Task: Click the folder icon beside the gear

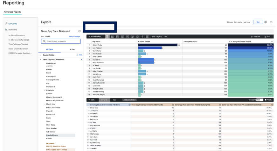Action: point(271,22)
